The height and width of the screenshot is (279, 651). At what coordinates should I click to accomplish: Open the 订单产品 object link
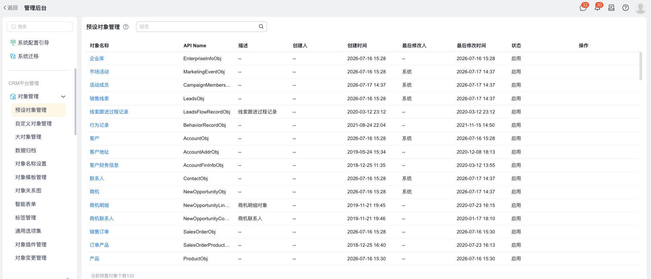[99, 245]
